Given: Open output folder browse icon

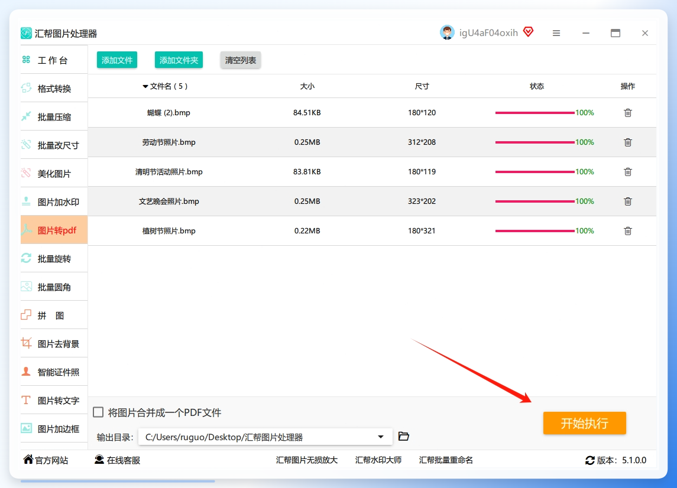Looking at the screenshot, I should [404, 436].
